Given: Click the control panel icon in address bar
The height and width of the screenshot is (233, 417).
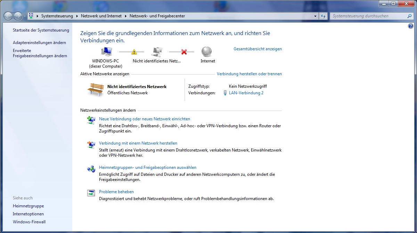Looking at the screenshot, I should pyautogui.click(x=31, y=16).
